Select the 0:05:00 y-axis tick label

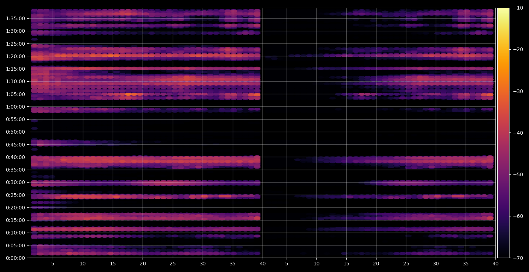tap(15, 245)
